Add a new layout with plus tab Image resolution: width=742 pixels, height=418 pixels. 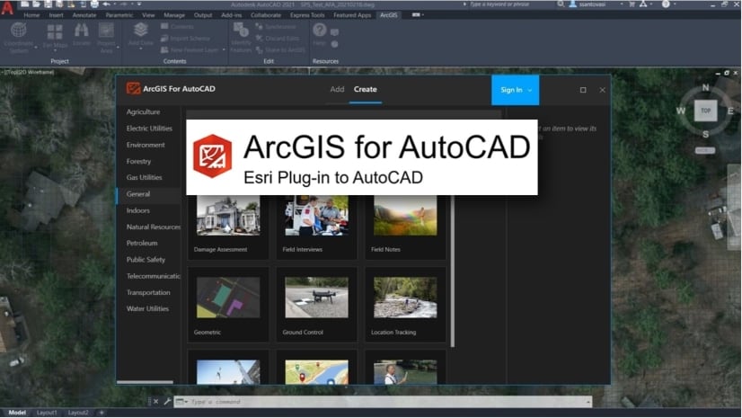[102, 413]
